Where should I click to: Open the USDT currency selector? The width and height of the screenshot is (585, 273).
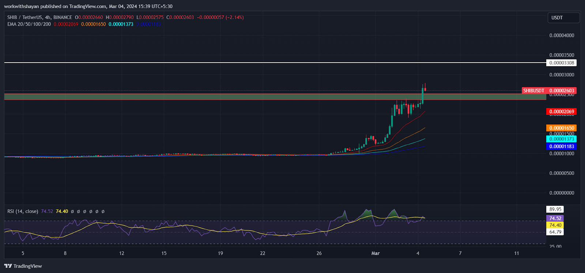coord(563,18)
